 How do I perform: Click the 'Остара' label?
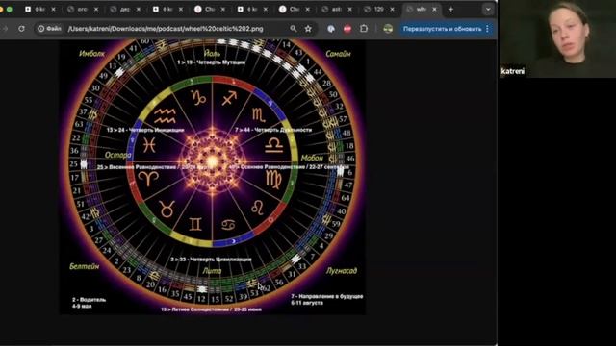[117, 155]
